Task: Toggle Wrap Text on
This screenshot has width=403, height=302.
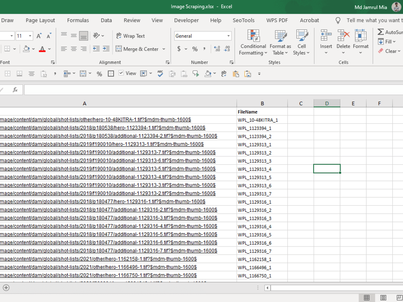Action: 130,36
